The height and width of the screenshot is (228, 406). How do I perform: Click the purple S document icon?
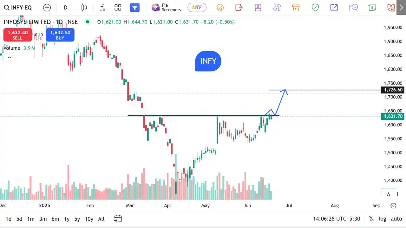pos(258,7)
